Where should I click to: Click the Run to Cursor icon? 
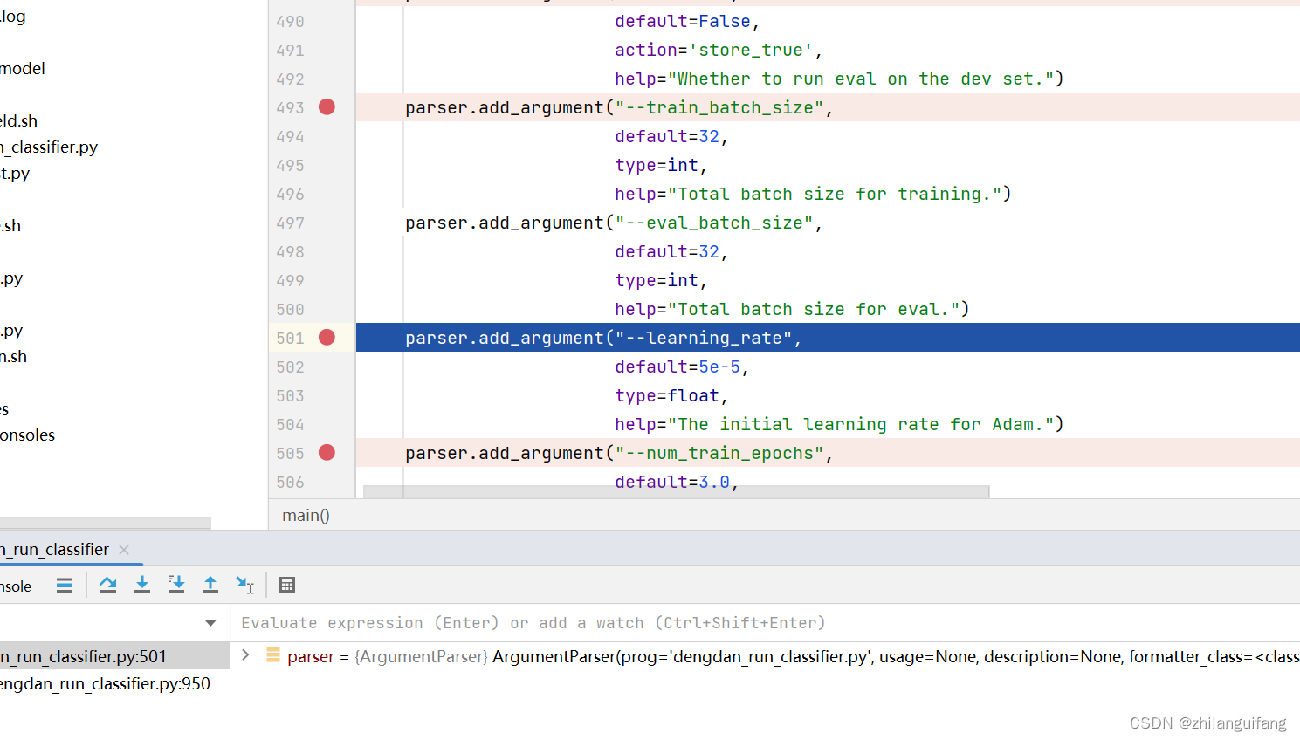244,585
